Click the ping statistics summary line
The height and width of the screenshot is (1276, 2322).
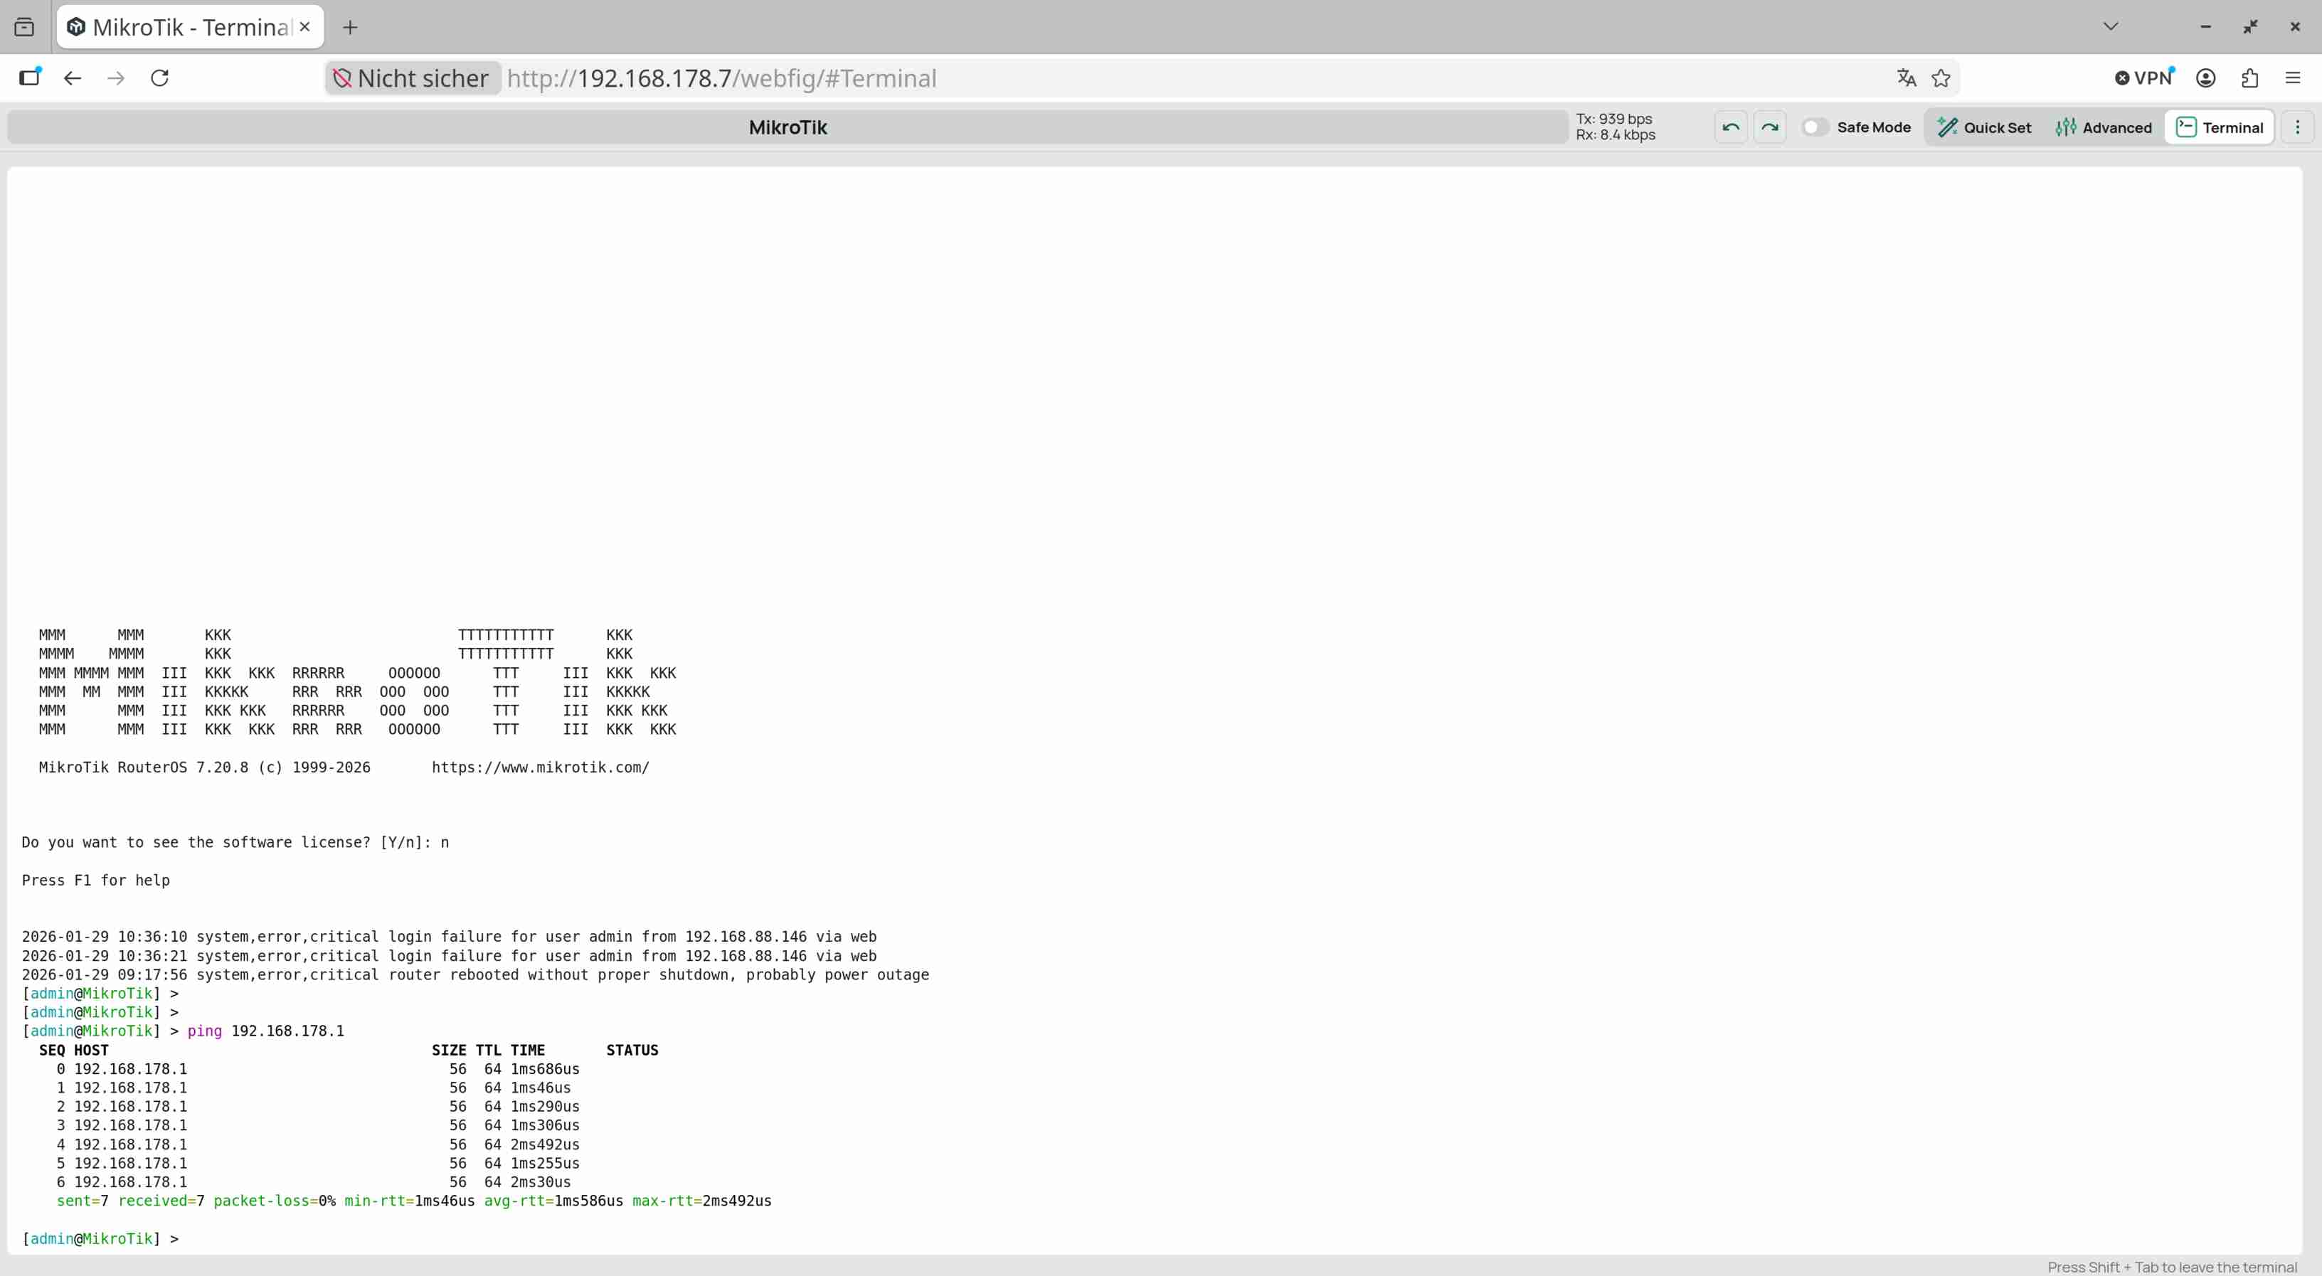tap(414, 1201)
